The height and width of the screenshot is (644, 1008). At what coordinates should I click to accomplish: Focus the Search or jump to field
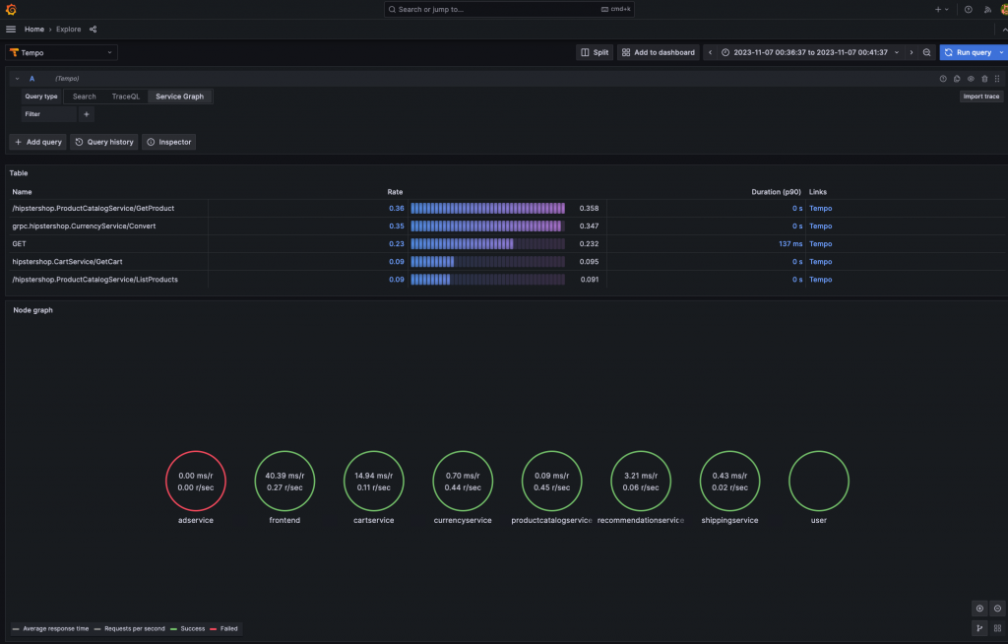click(x=509, y=9)
